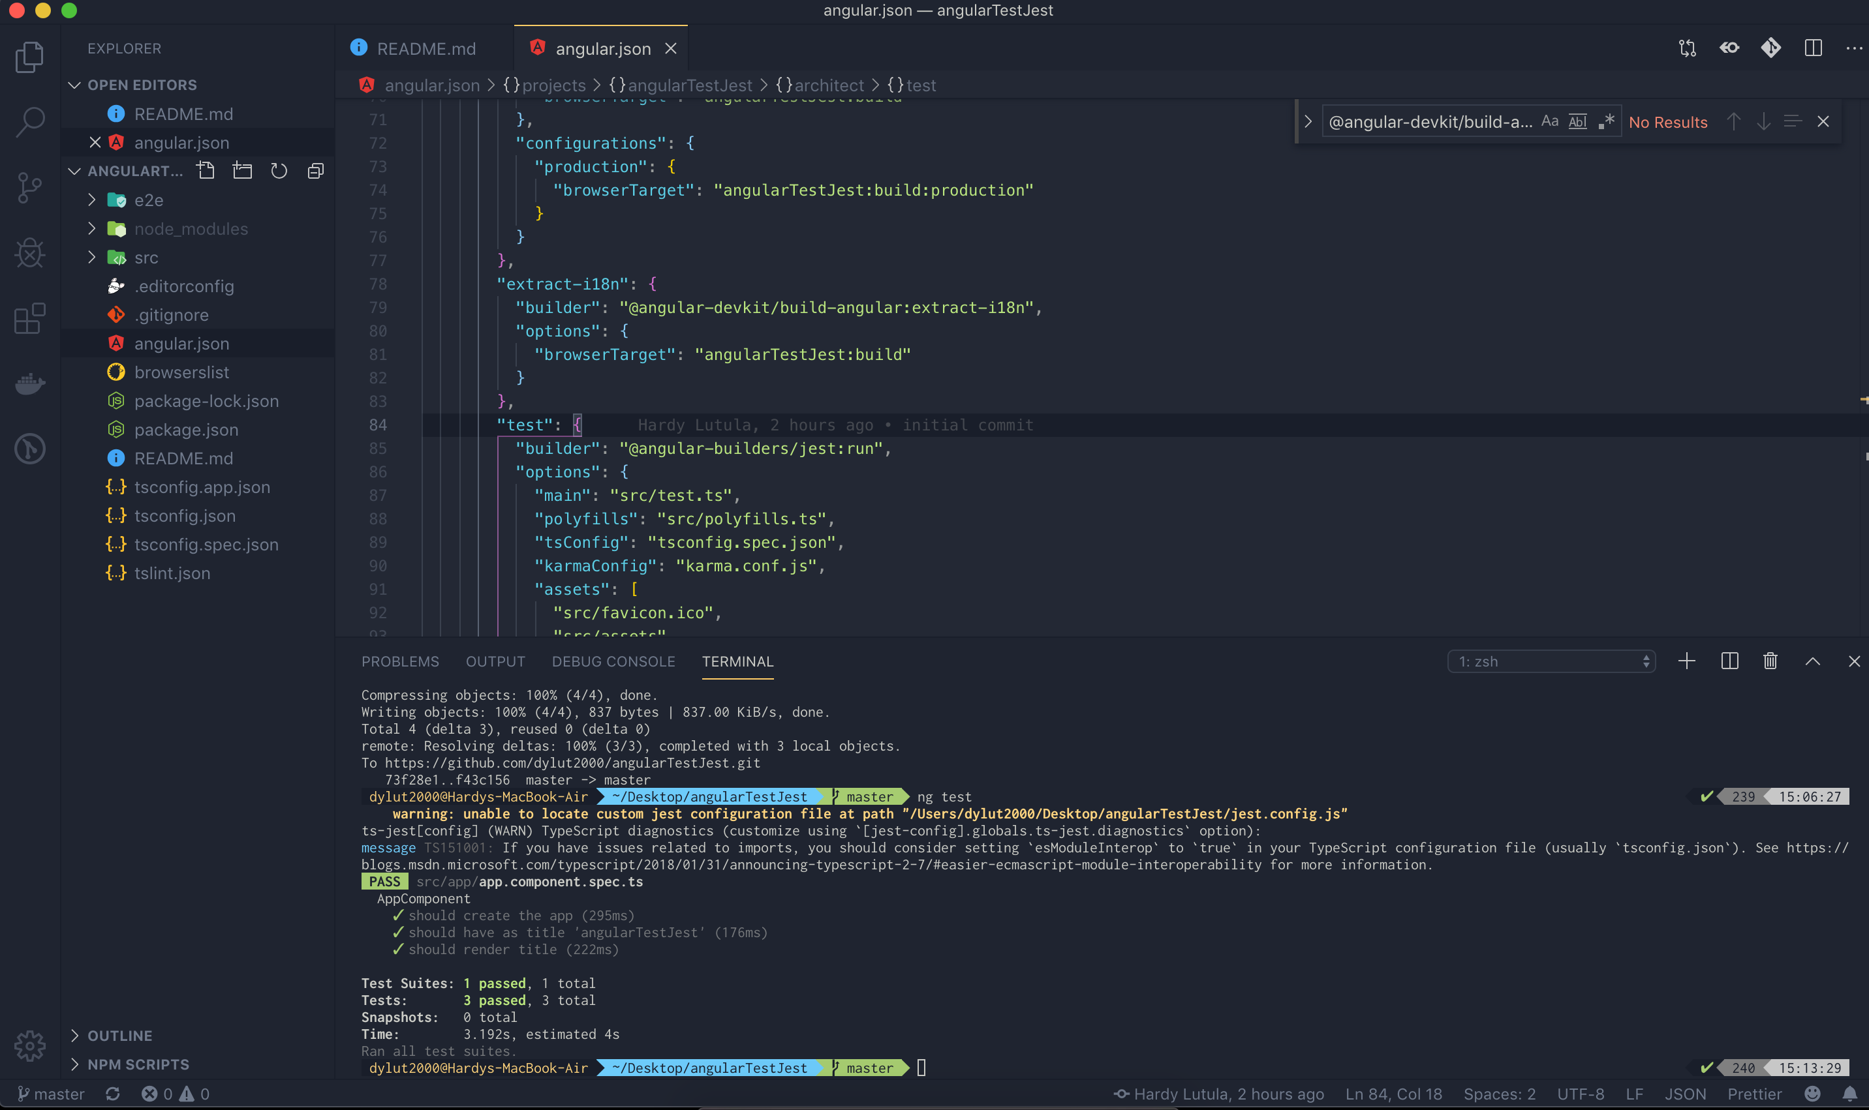Toggle Match Case in find widget
Image resolution: width=1869 pixels, height=1110 pixels.
click(x=1549, y=122)
